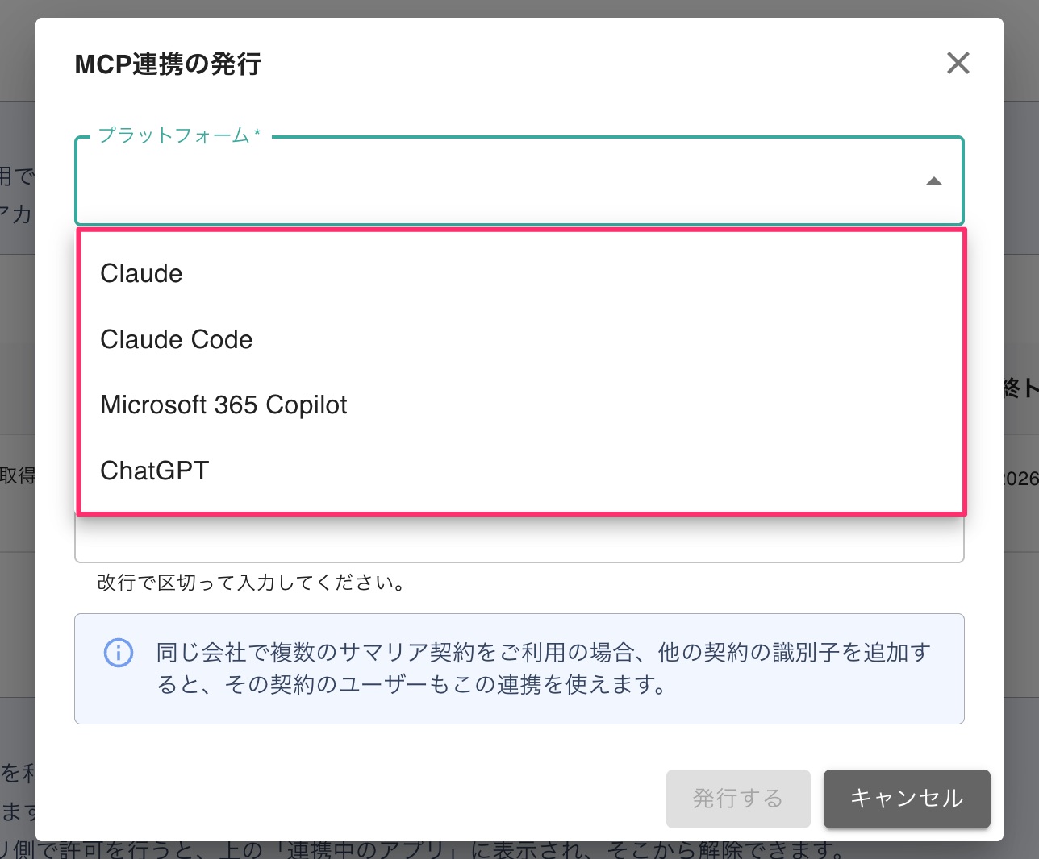Image resolution: width=1039 pixels, height=859 pixels.
Task: Close the MCP連携の発行 dialog
Action: (x=958, y=63)
